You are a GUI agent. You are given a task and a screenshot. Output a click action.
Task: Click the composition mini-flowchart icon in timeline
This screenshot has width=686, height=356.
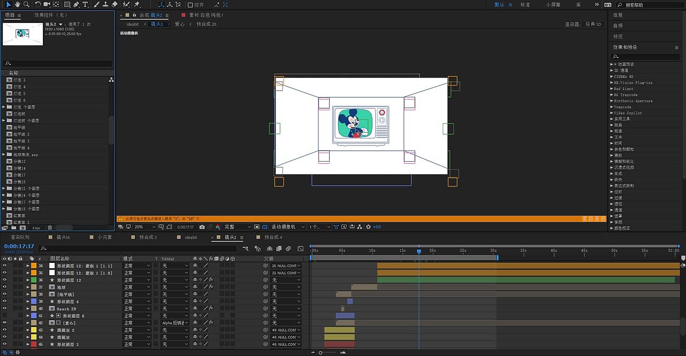point(245,248)
